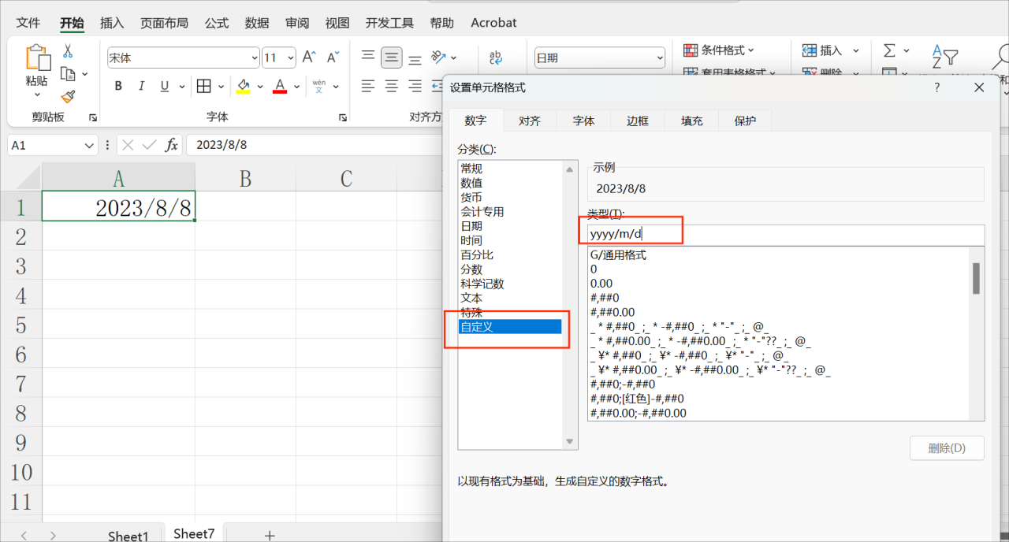
Task: Expand the fill color dropdown arrow
Action: 259,87
